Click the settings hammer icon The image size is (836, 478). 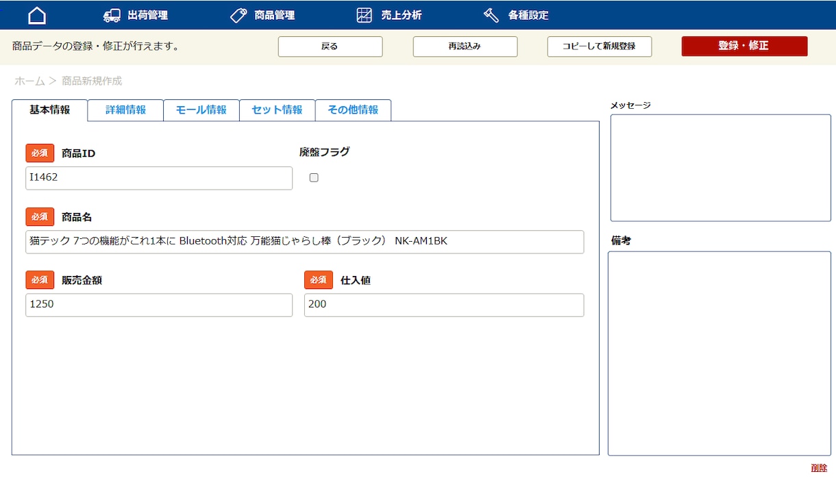point(491,15)
